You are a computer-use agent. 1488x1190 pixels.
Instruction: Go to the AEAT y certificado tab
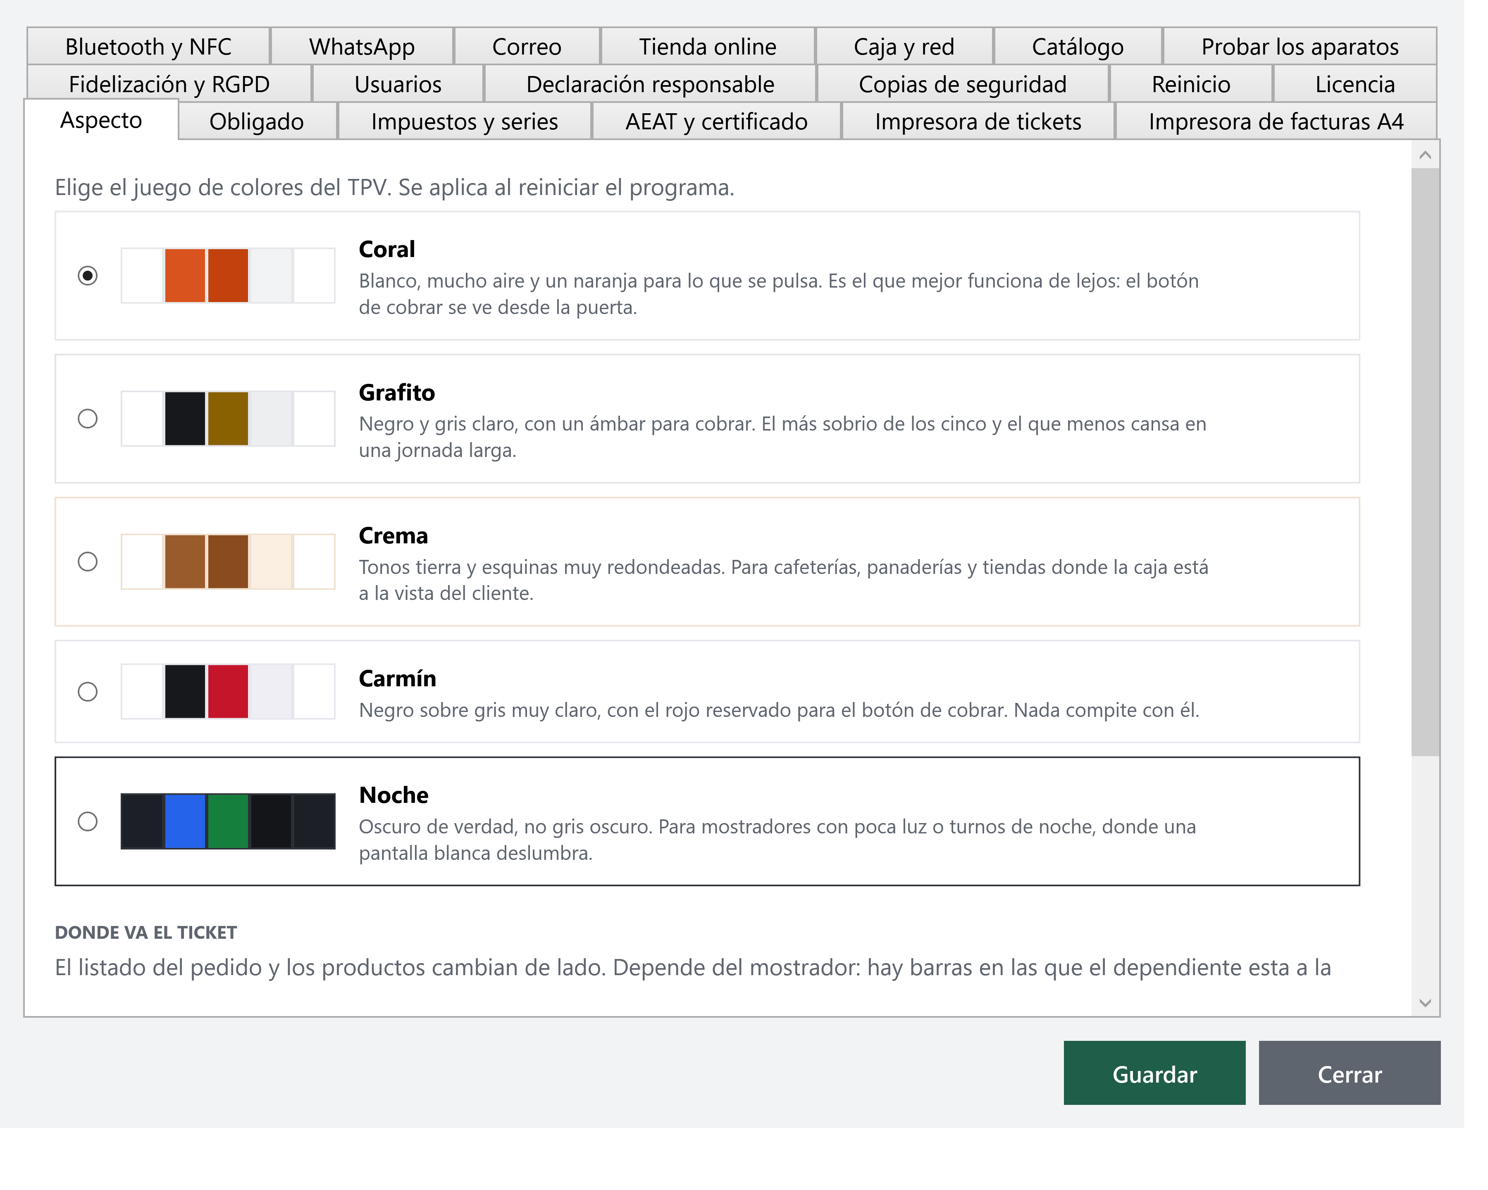pyautogui.click(x=716, y=121)
